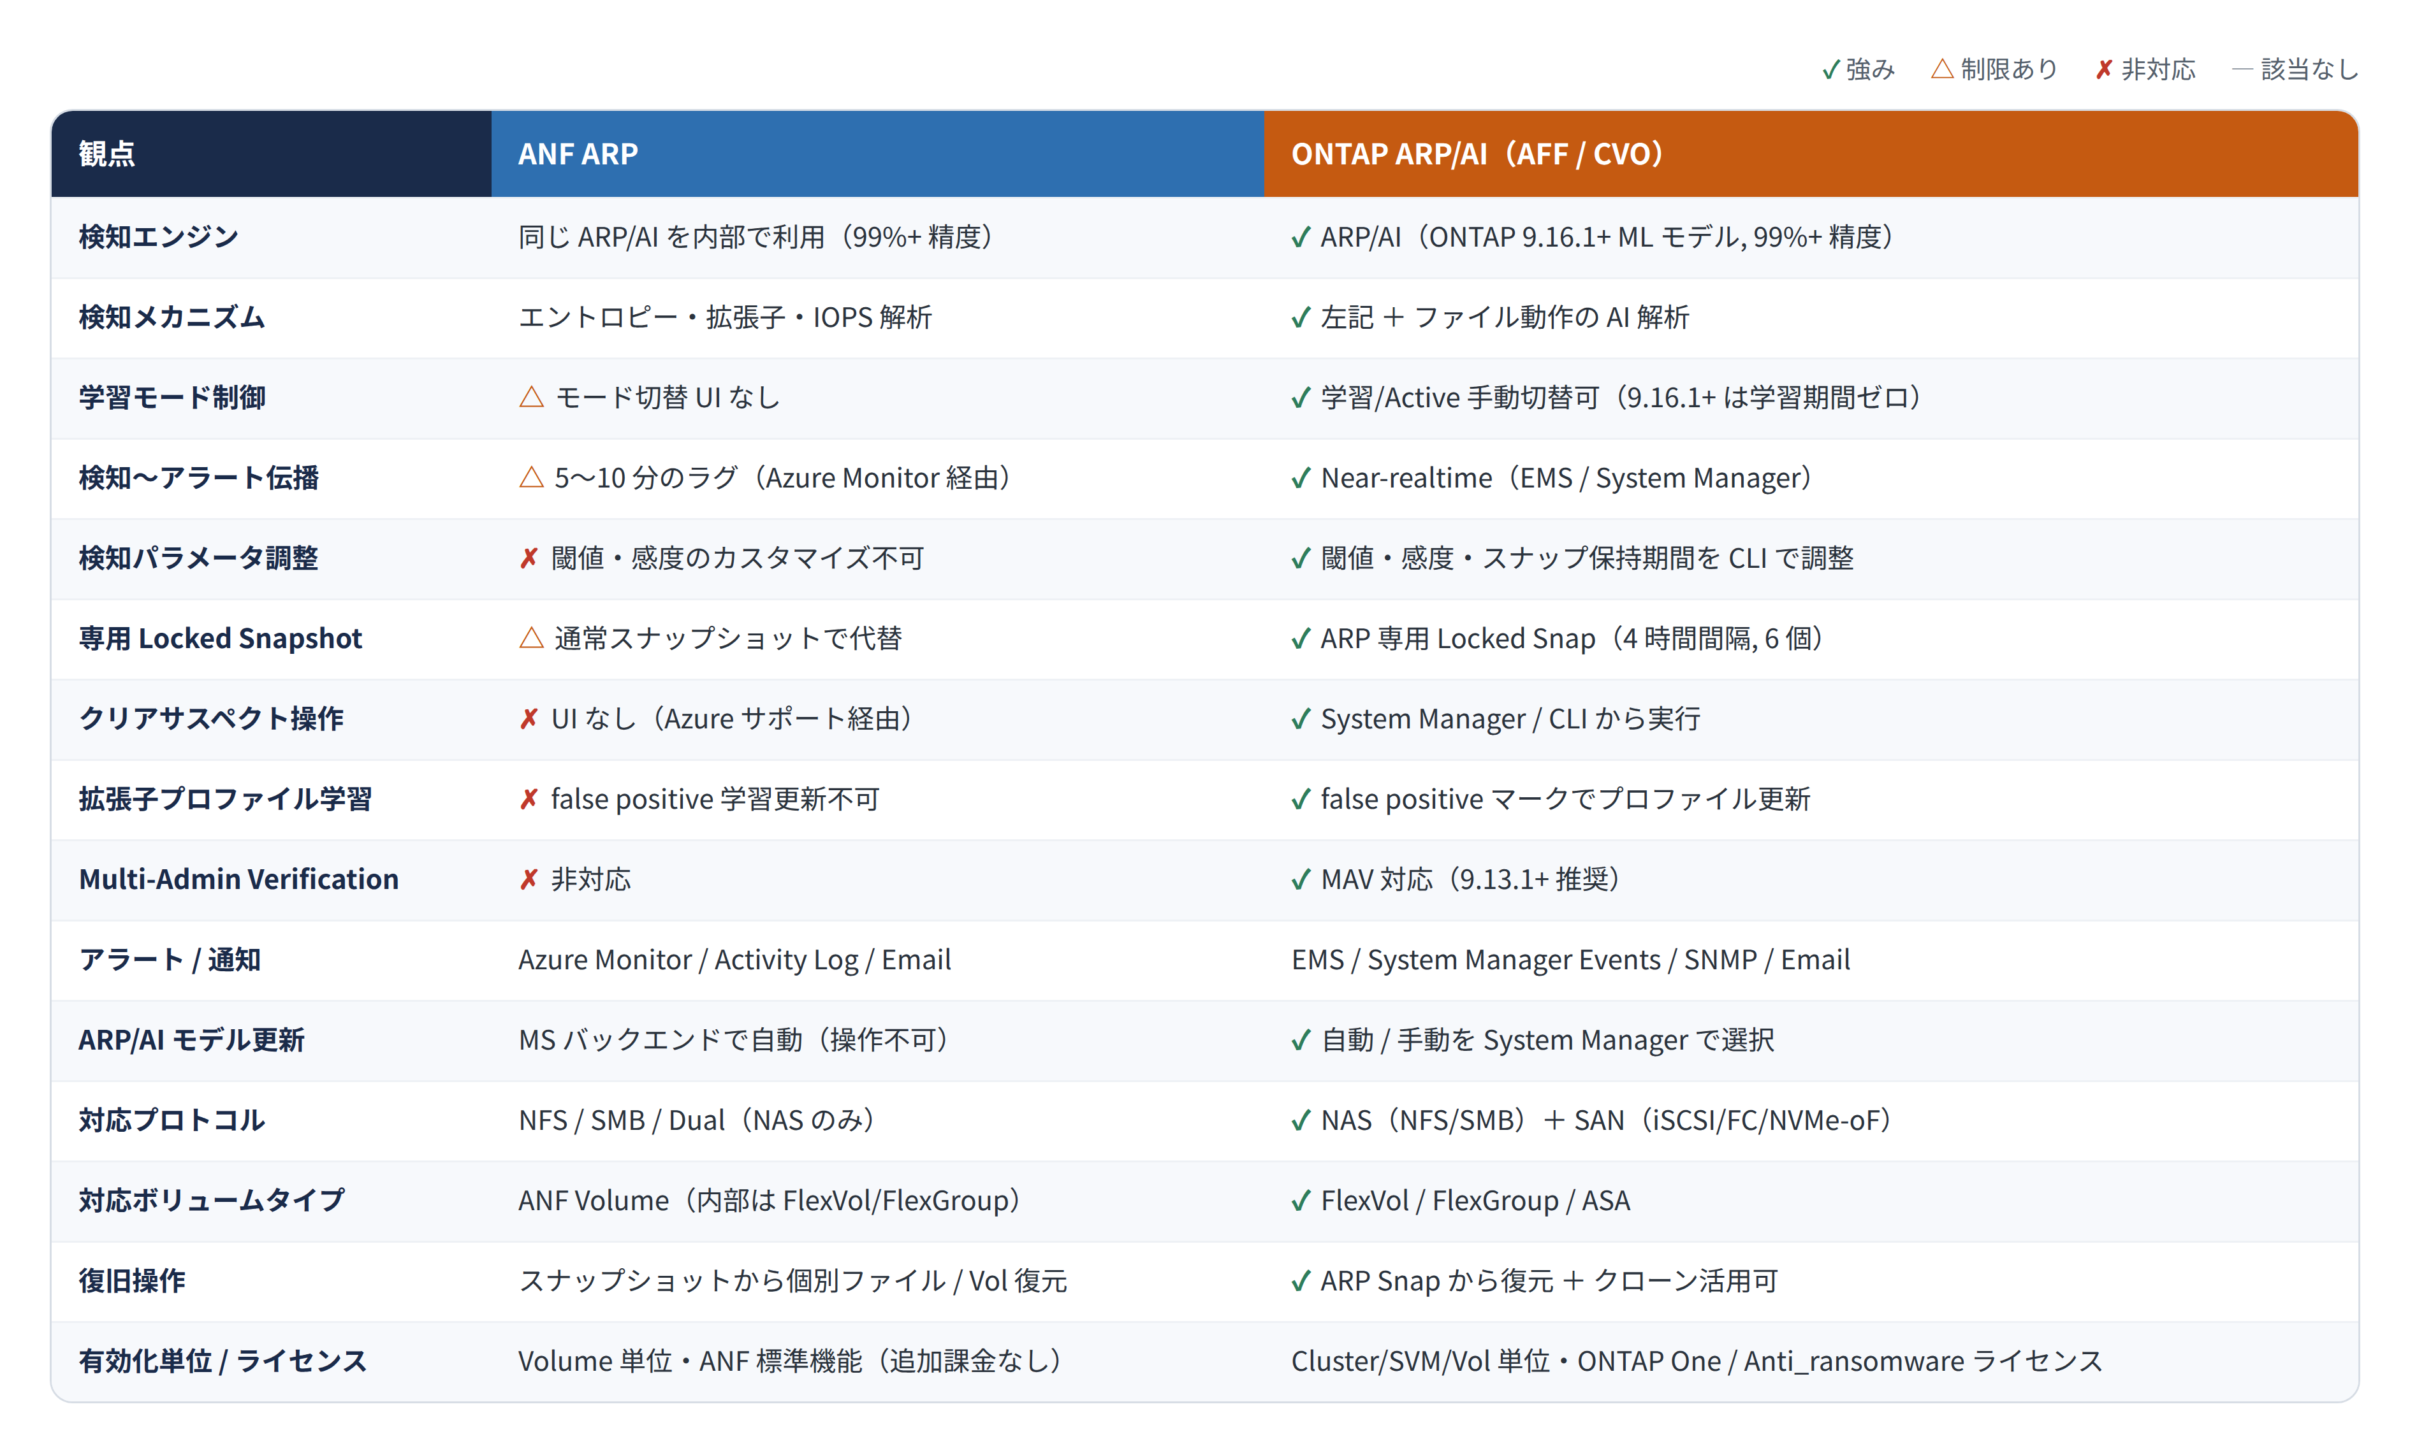Click the red cross beside UI なし (Azure サポート経由)
The width and height of the screenshot is (2410, 1453).
tap(529, 719)
